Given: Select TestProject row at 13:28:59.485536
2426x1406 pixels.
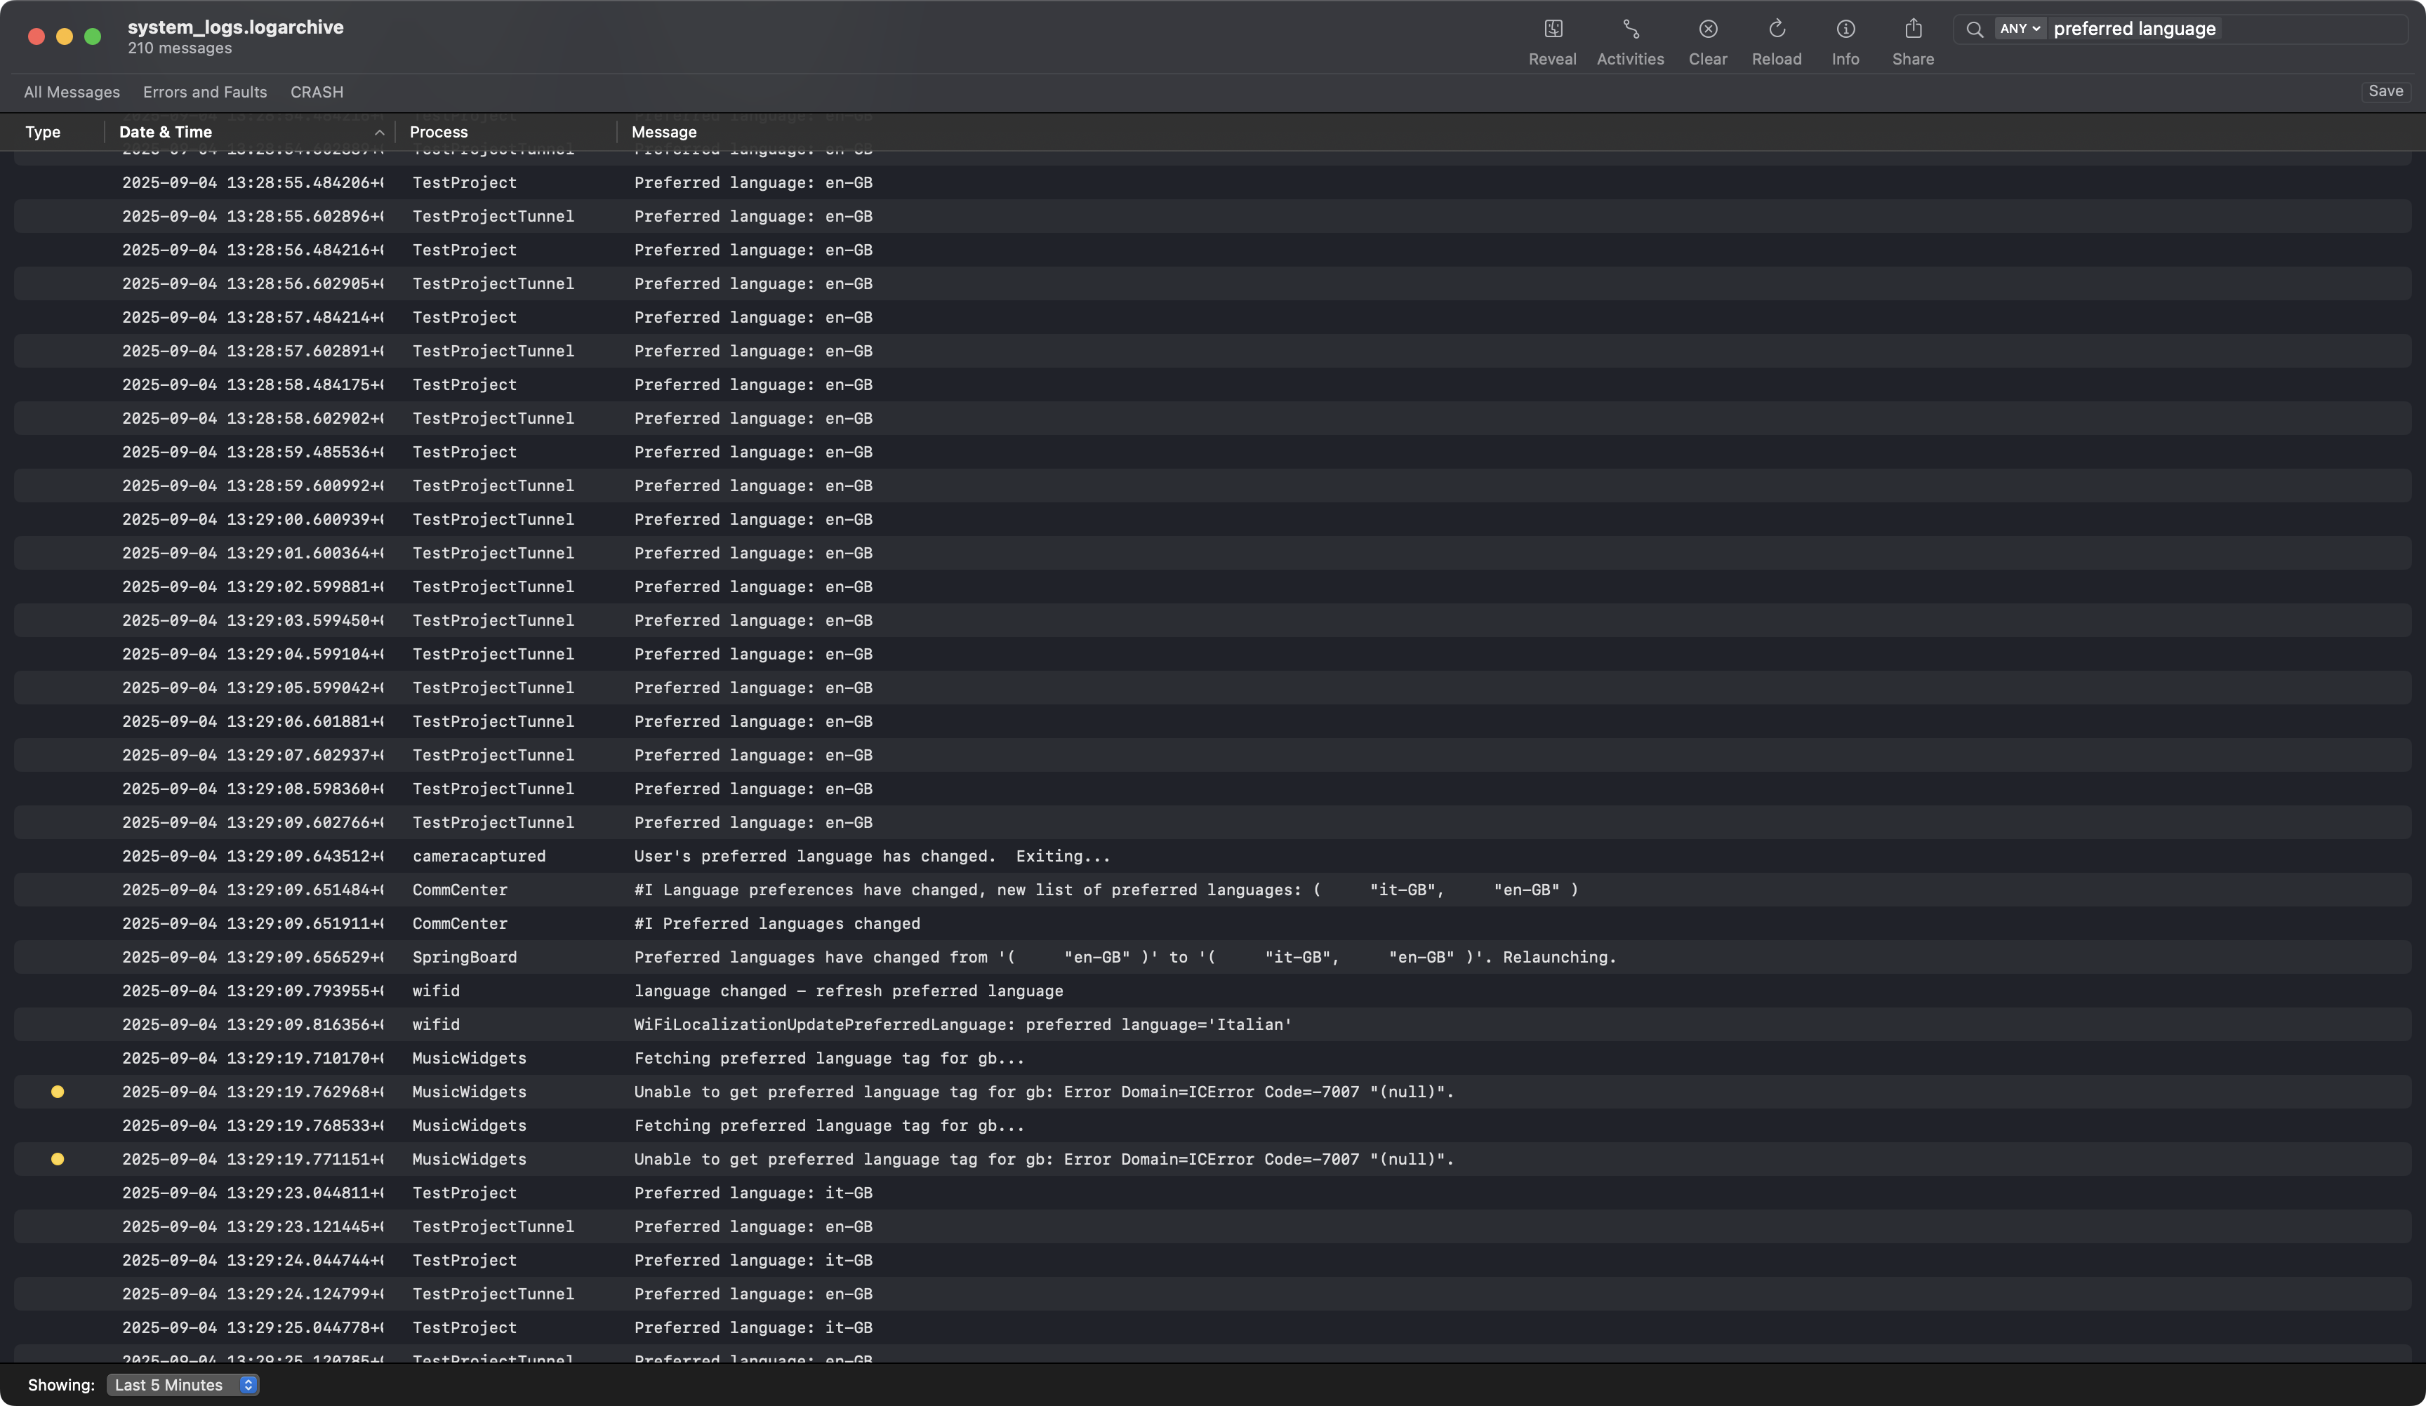Looking at the screenshot, I should click(x=1212, y=451).
